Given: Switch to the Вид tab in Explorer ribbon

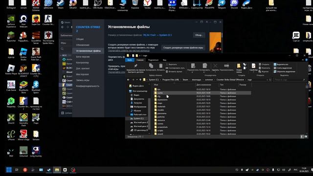Looking at the screenshot, I should (164, 60).
